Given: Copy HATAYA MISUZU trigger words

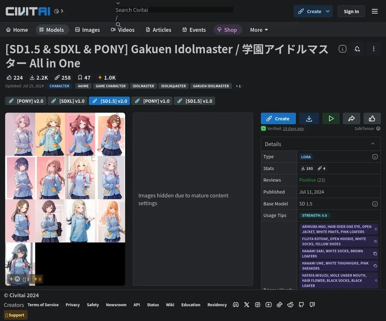Looking at the screenshot, I should (376, 281).
